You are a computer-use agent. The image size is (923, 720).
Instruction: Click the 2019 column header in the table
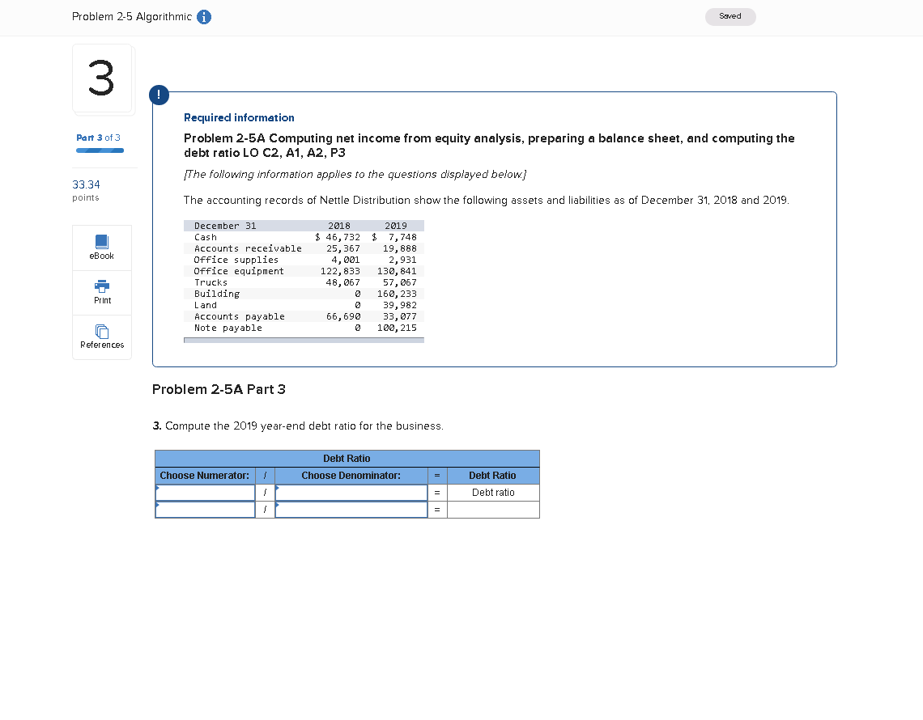click(396, 226)
